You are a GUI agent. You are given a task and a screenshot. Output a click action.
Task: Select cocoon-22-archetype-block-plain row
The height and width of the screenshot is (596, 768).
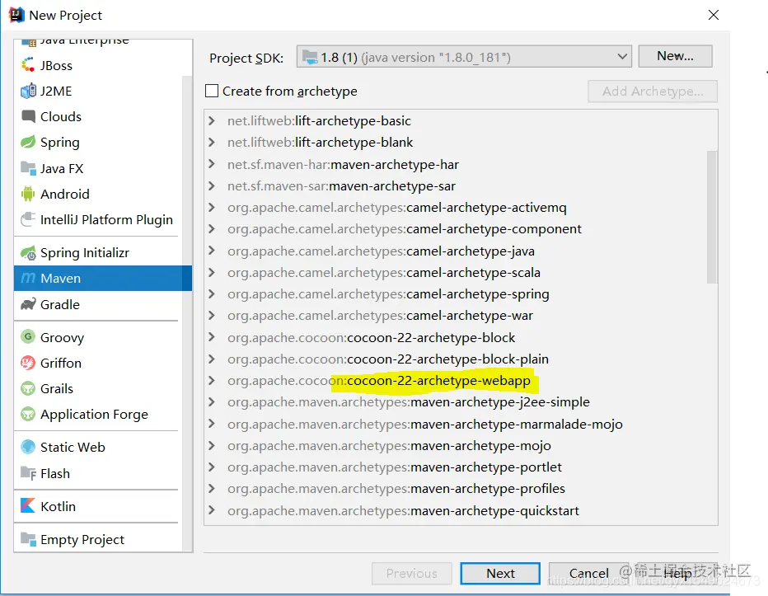(461, 359)
